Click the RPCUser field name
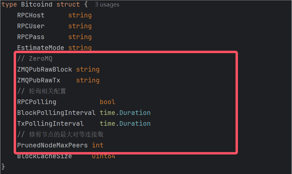 (x=31, y=26)
